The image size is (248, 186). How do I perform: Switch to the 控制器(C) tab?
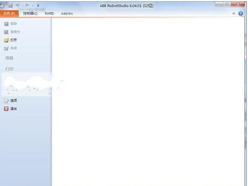tap(30, 13)
